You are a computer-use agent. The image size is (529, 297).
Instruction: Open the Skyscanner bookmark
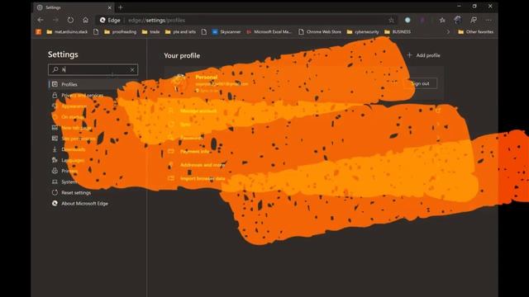tap(226, 31)
